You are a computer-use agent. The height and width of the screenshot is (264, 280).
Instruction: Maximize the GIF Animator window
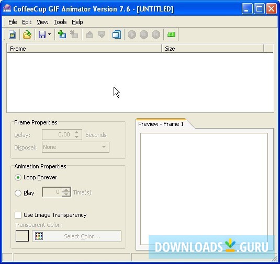tap(259, 8)
